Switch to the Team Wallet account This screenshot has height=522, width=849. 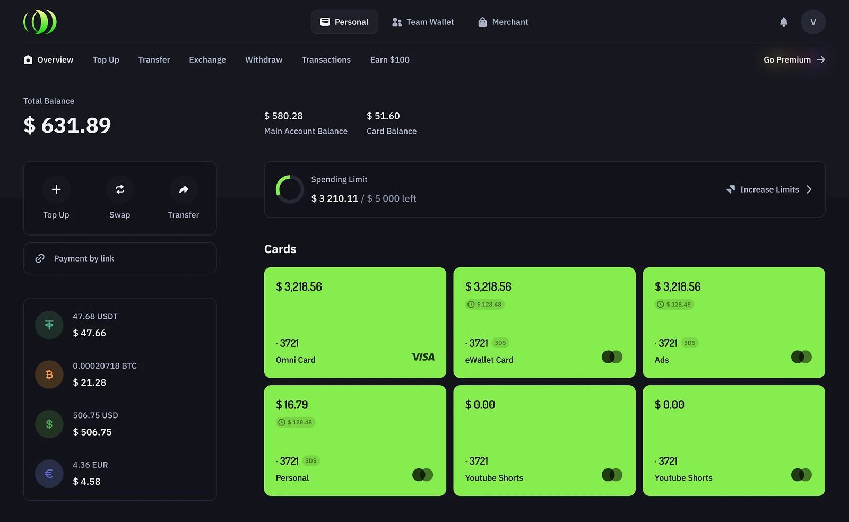point(423,22)
